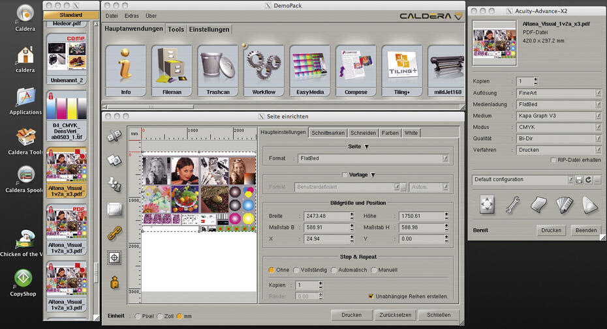Collapse the Seite section expander arrow
607x329 pixels.
click(366, 147)
